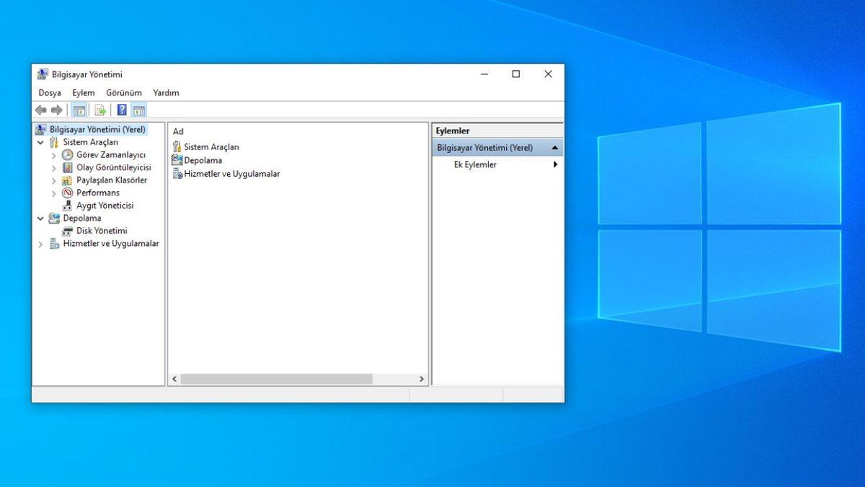Expand Hizmetler ve Uygulamalar chevron
Screen dimensions: 865x487
(x=41, y=243)
